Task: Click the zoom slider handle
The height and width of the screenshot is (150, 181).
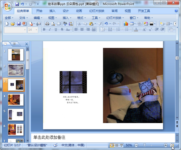Action: point(144,145)
